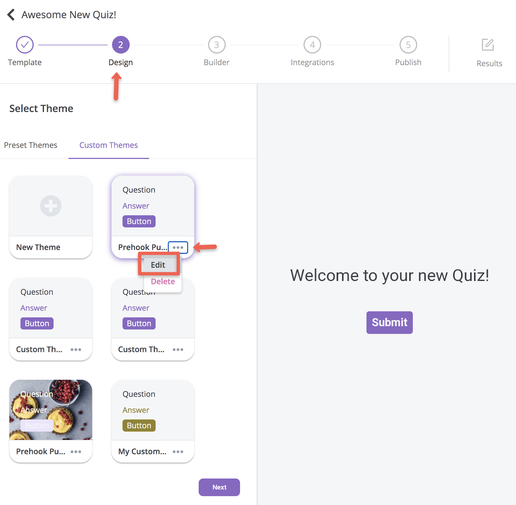
Task: Open three-dot menu on left Custom Th... theme
Action: (x=76, y=350)
